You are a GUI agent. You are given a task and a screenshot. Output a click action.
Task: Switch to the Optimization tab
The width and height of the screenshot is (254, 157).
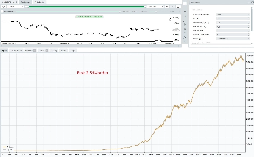click(40, 2)
